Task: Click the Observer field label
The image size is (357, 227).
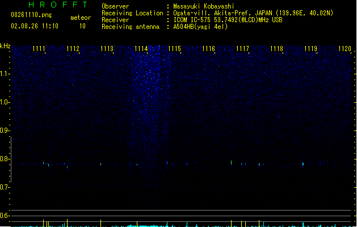Action: (115, 6)
